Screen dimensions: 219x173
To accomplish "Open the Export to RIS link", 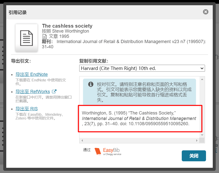I will pos(26,109).
